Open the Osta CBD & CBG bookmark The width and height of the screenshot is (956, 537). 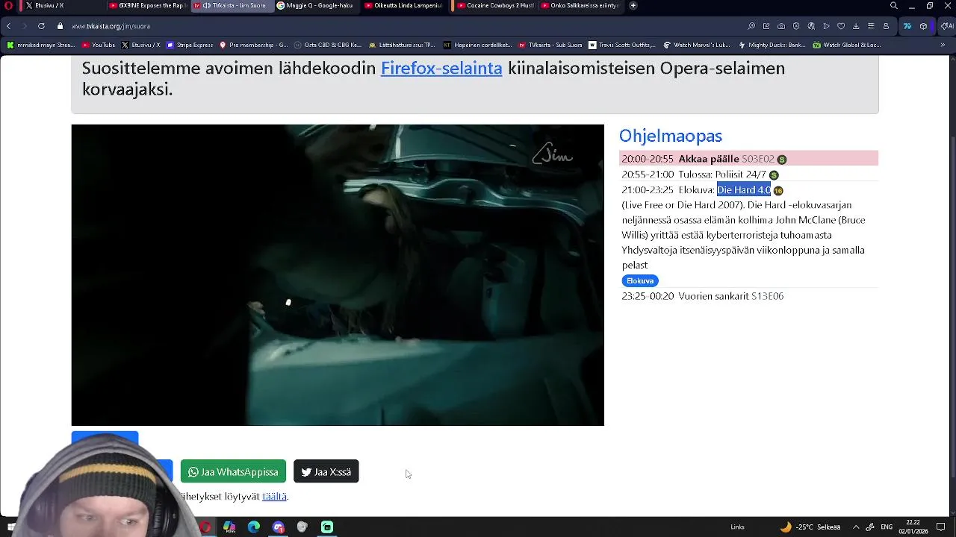coord(328,45)
